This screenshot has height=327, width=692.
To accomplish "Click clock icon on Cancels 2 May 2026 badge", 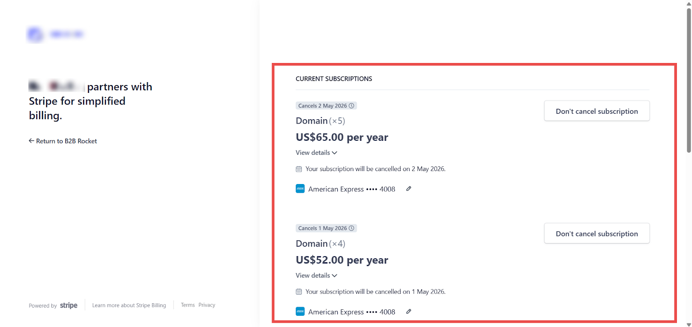I will click(x=352, y=106).
